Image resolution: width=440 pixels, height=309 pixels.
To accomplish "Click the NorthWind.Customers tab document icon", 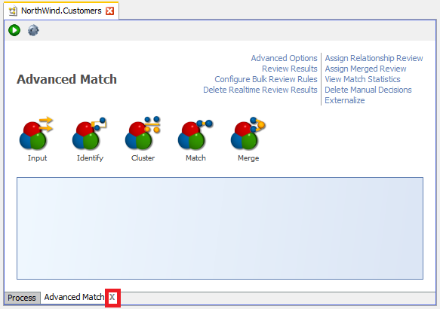I will (13, 11).
